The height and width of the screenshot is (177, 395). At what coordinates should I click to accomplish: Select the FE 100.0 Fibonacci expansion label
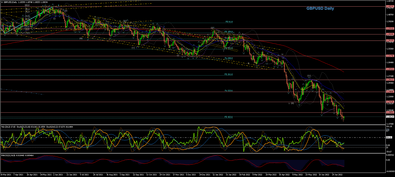click(x=229, y=32)
